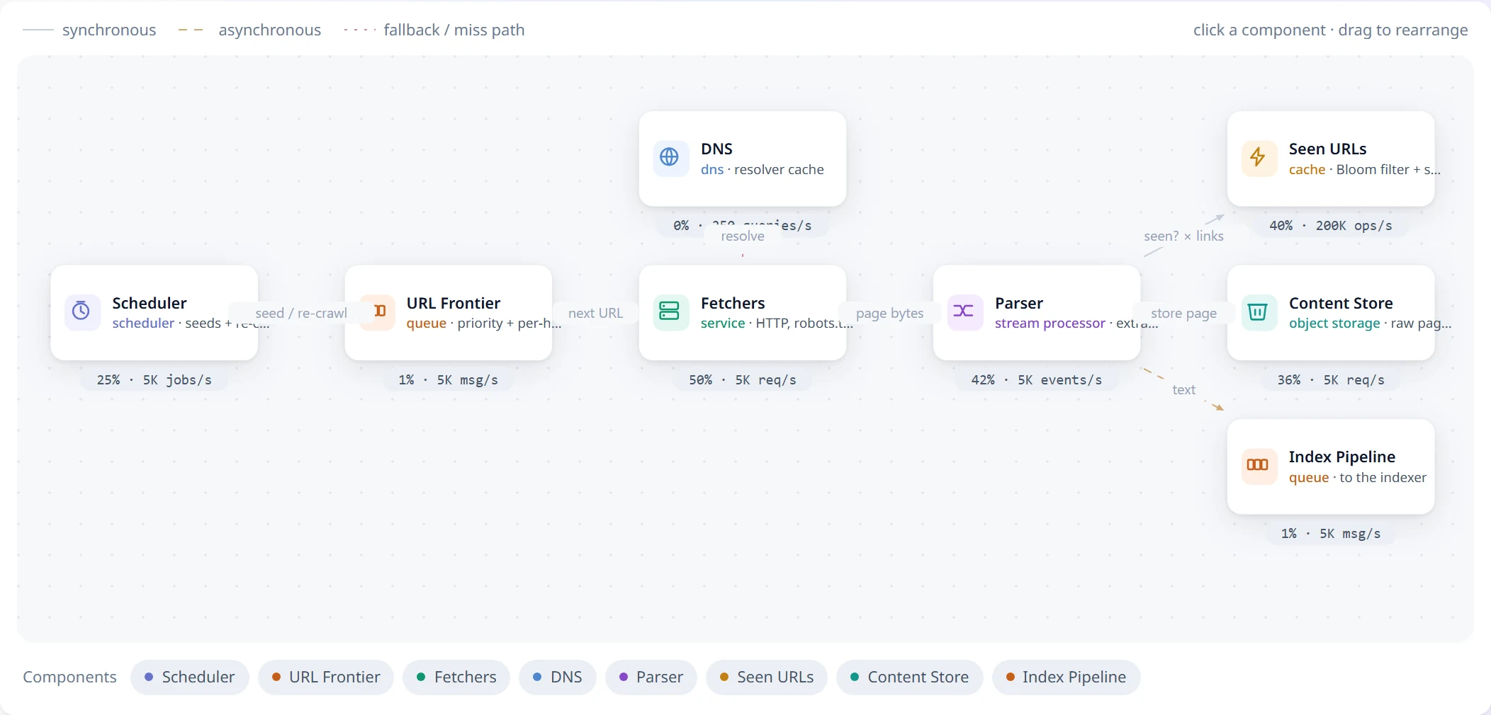Select the DNS component chip
Viewport: 1491px width, 715px height.
[x=558, y=677]
